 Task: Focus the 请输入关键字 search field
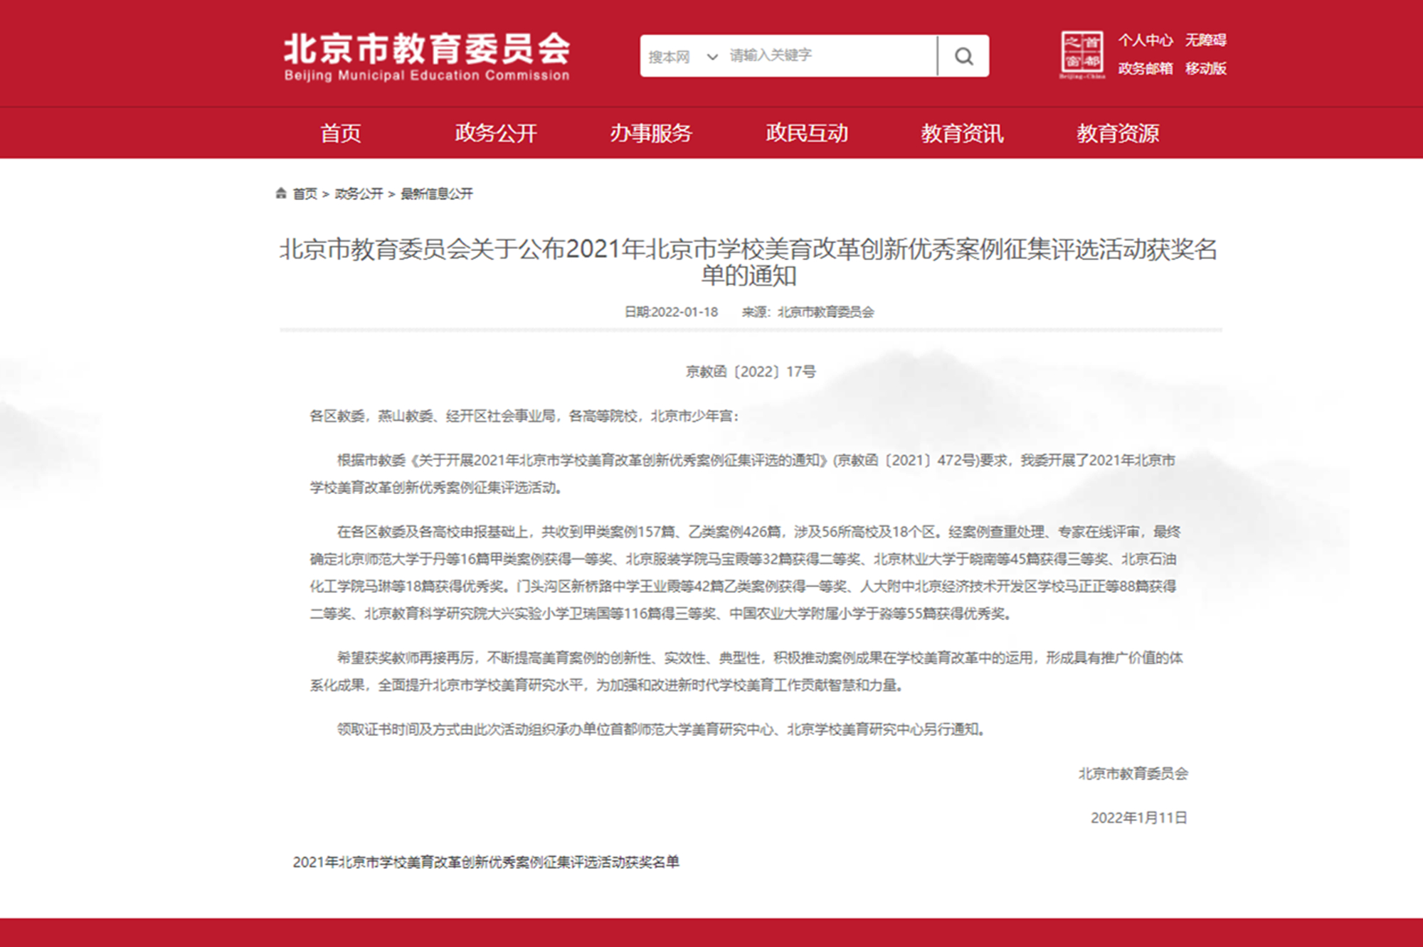(x=831, y=56)
